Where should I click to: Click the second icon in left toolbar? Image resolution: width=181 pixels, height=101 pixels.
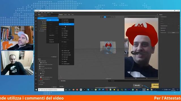[x=36, y=18]
